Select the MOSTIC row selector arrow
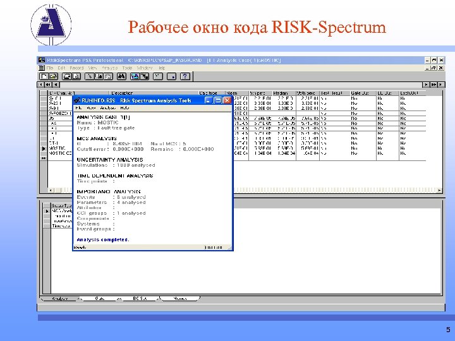Screen dimensions: 455x341 [x=44, y=148]
